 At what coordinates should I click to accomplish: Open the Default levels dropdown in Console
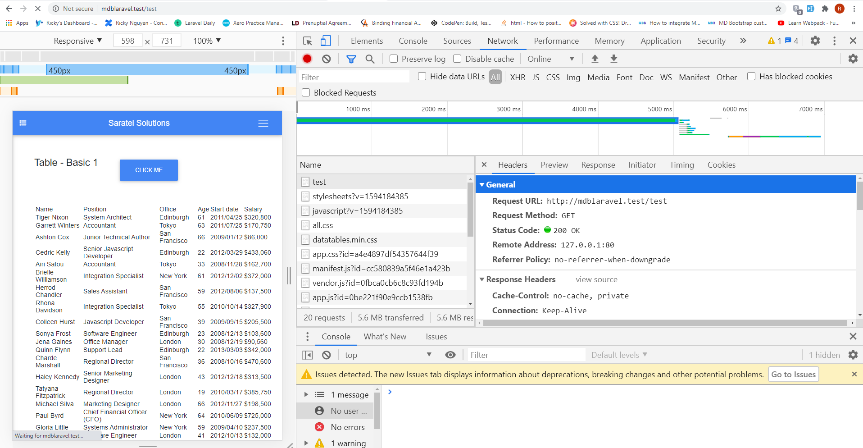[x=618, y=355]
